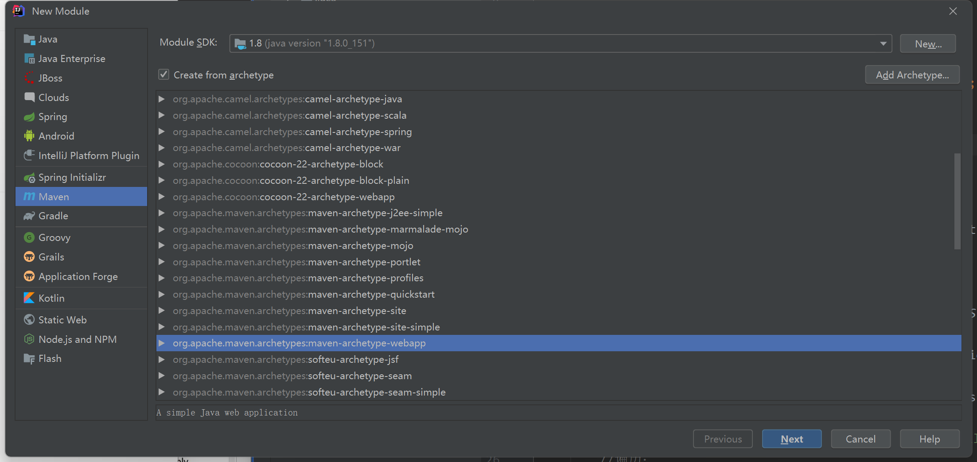This screenshot has height=462, width=977.
Task: Click the Static Web globe icon
Action: click(29, 320)
